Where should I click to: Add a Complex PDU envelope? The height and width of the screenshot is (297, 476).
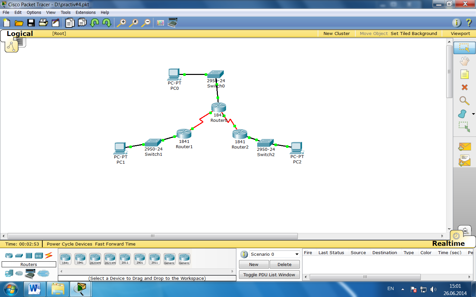click(x=464, y=161)
